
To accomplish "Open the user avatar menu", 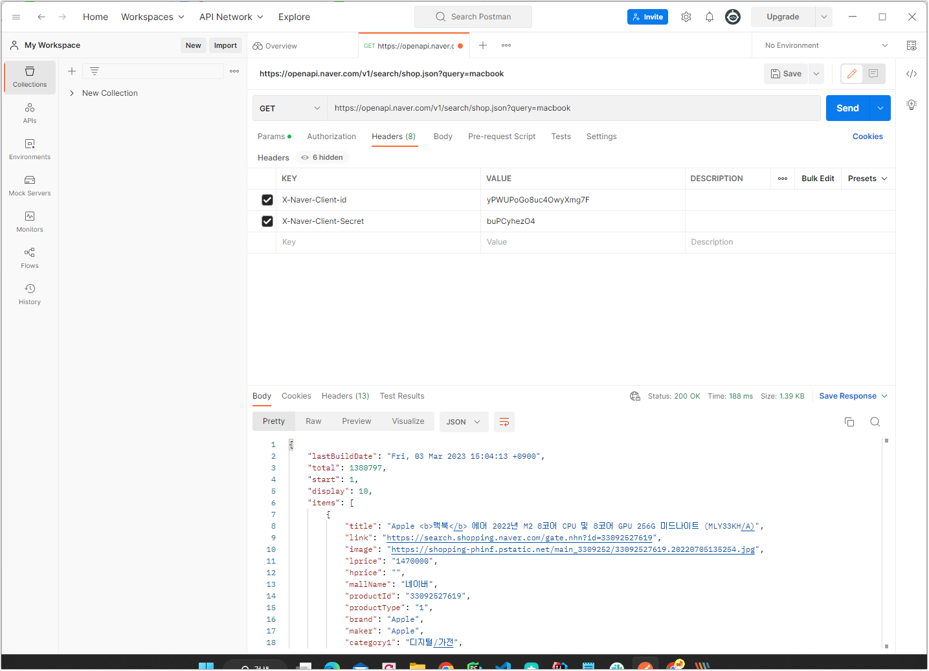I will pyautogui.click(x=733, y=17).
